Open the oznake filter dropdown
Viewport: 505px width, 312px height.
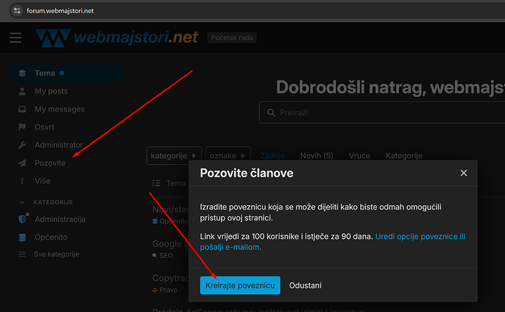click(x=228, y=156)
